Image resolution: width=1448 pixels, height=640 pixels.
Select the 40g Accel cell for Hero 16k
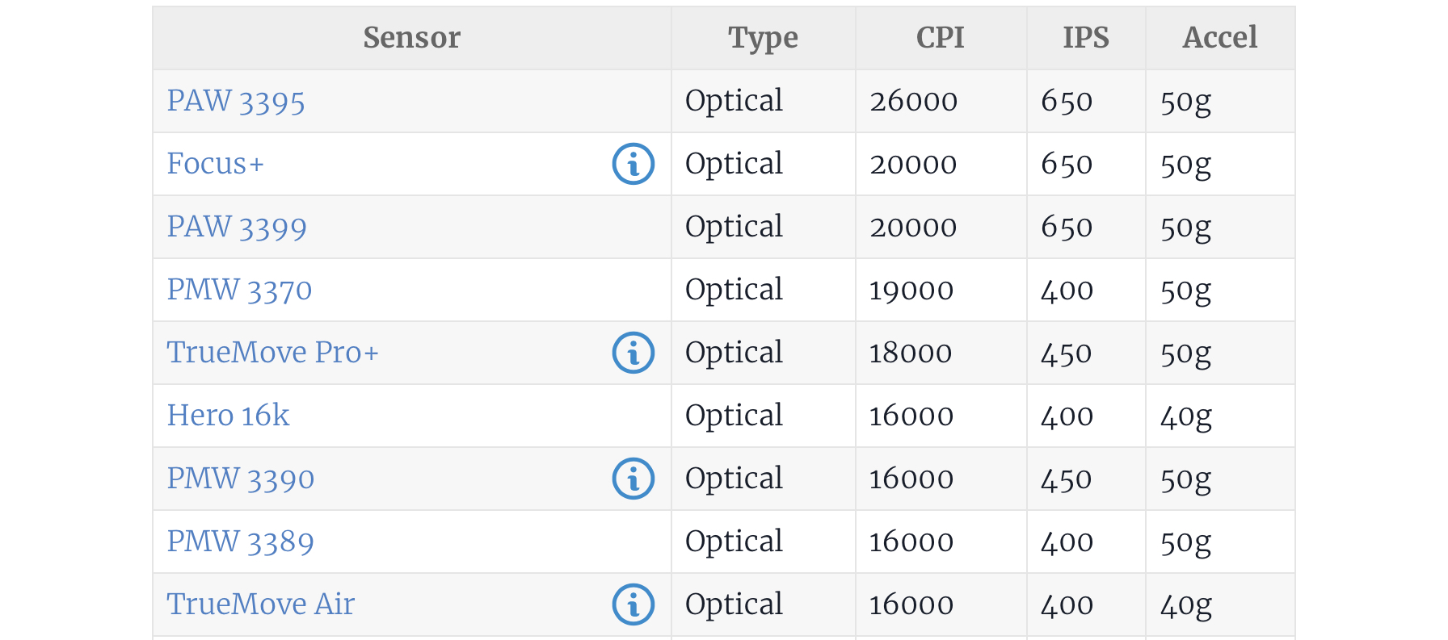[x=1185, y=416]
